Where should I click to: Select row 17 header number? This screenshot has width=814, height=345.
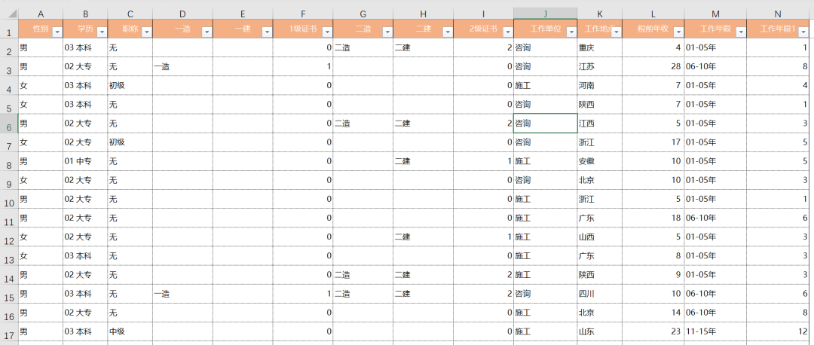pyautogui.click(x=8, y=331)
